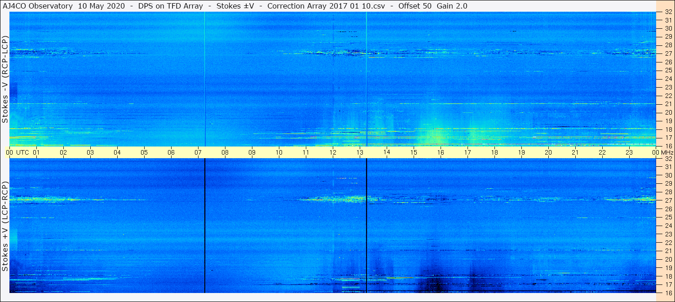Click light vertical line after 07 in upper panel
Screen dimensions: 675x302
click(x=205, y=79)
